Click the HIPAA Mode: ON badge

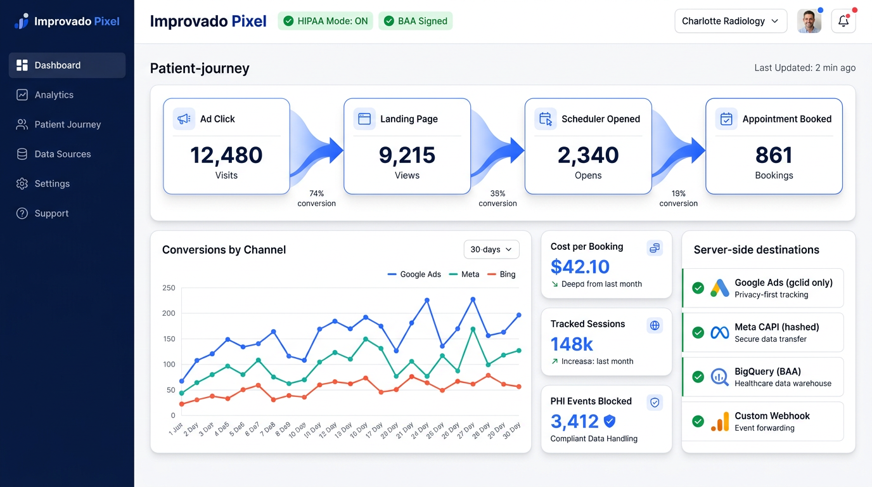tap(326, 21)
